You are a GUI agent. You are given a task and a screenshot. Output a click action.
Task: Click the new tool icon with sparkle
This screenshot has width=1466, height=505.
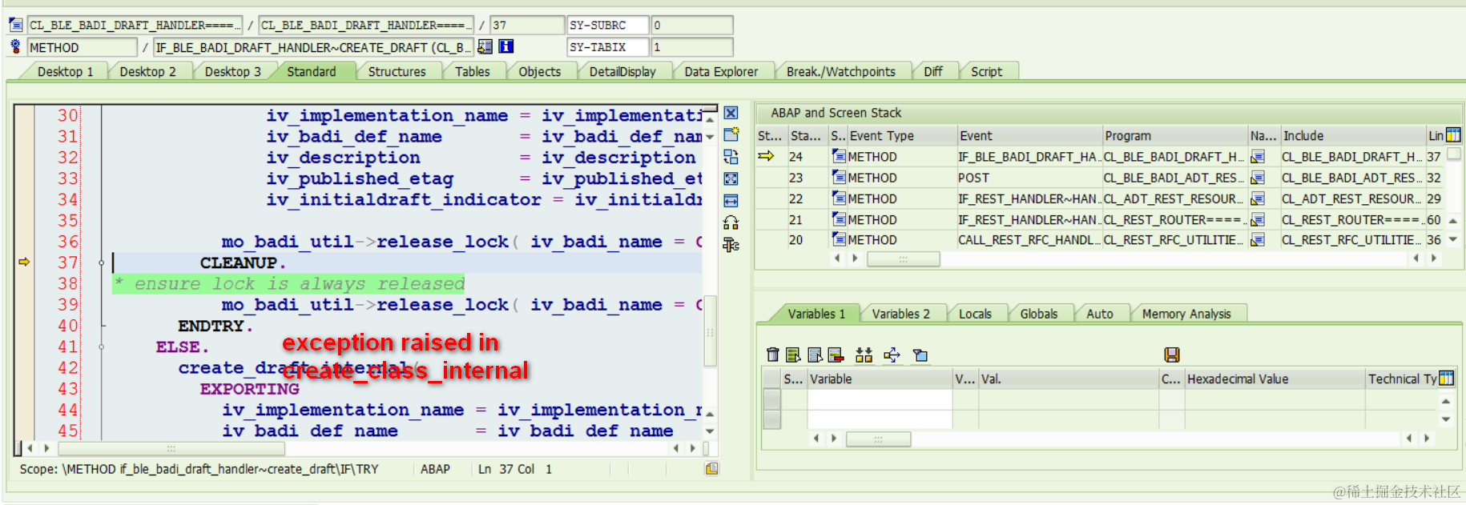(731, 134)
